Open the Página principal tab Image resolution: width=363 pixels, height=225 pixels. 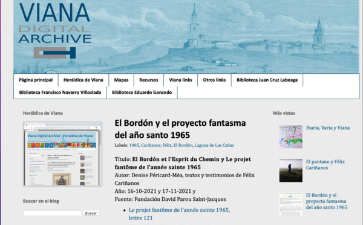pyautogui.click(x=36, y=80)
